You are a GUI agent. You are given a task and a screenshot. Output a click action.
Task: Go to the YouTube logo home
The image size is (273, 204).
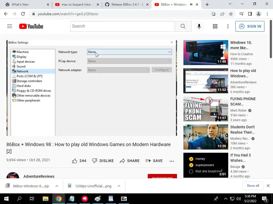click(31, 26)
